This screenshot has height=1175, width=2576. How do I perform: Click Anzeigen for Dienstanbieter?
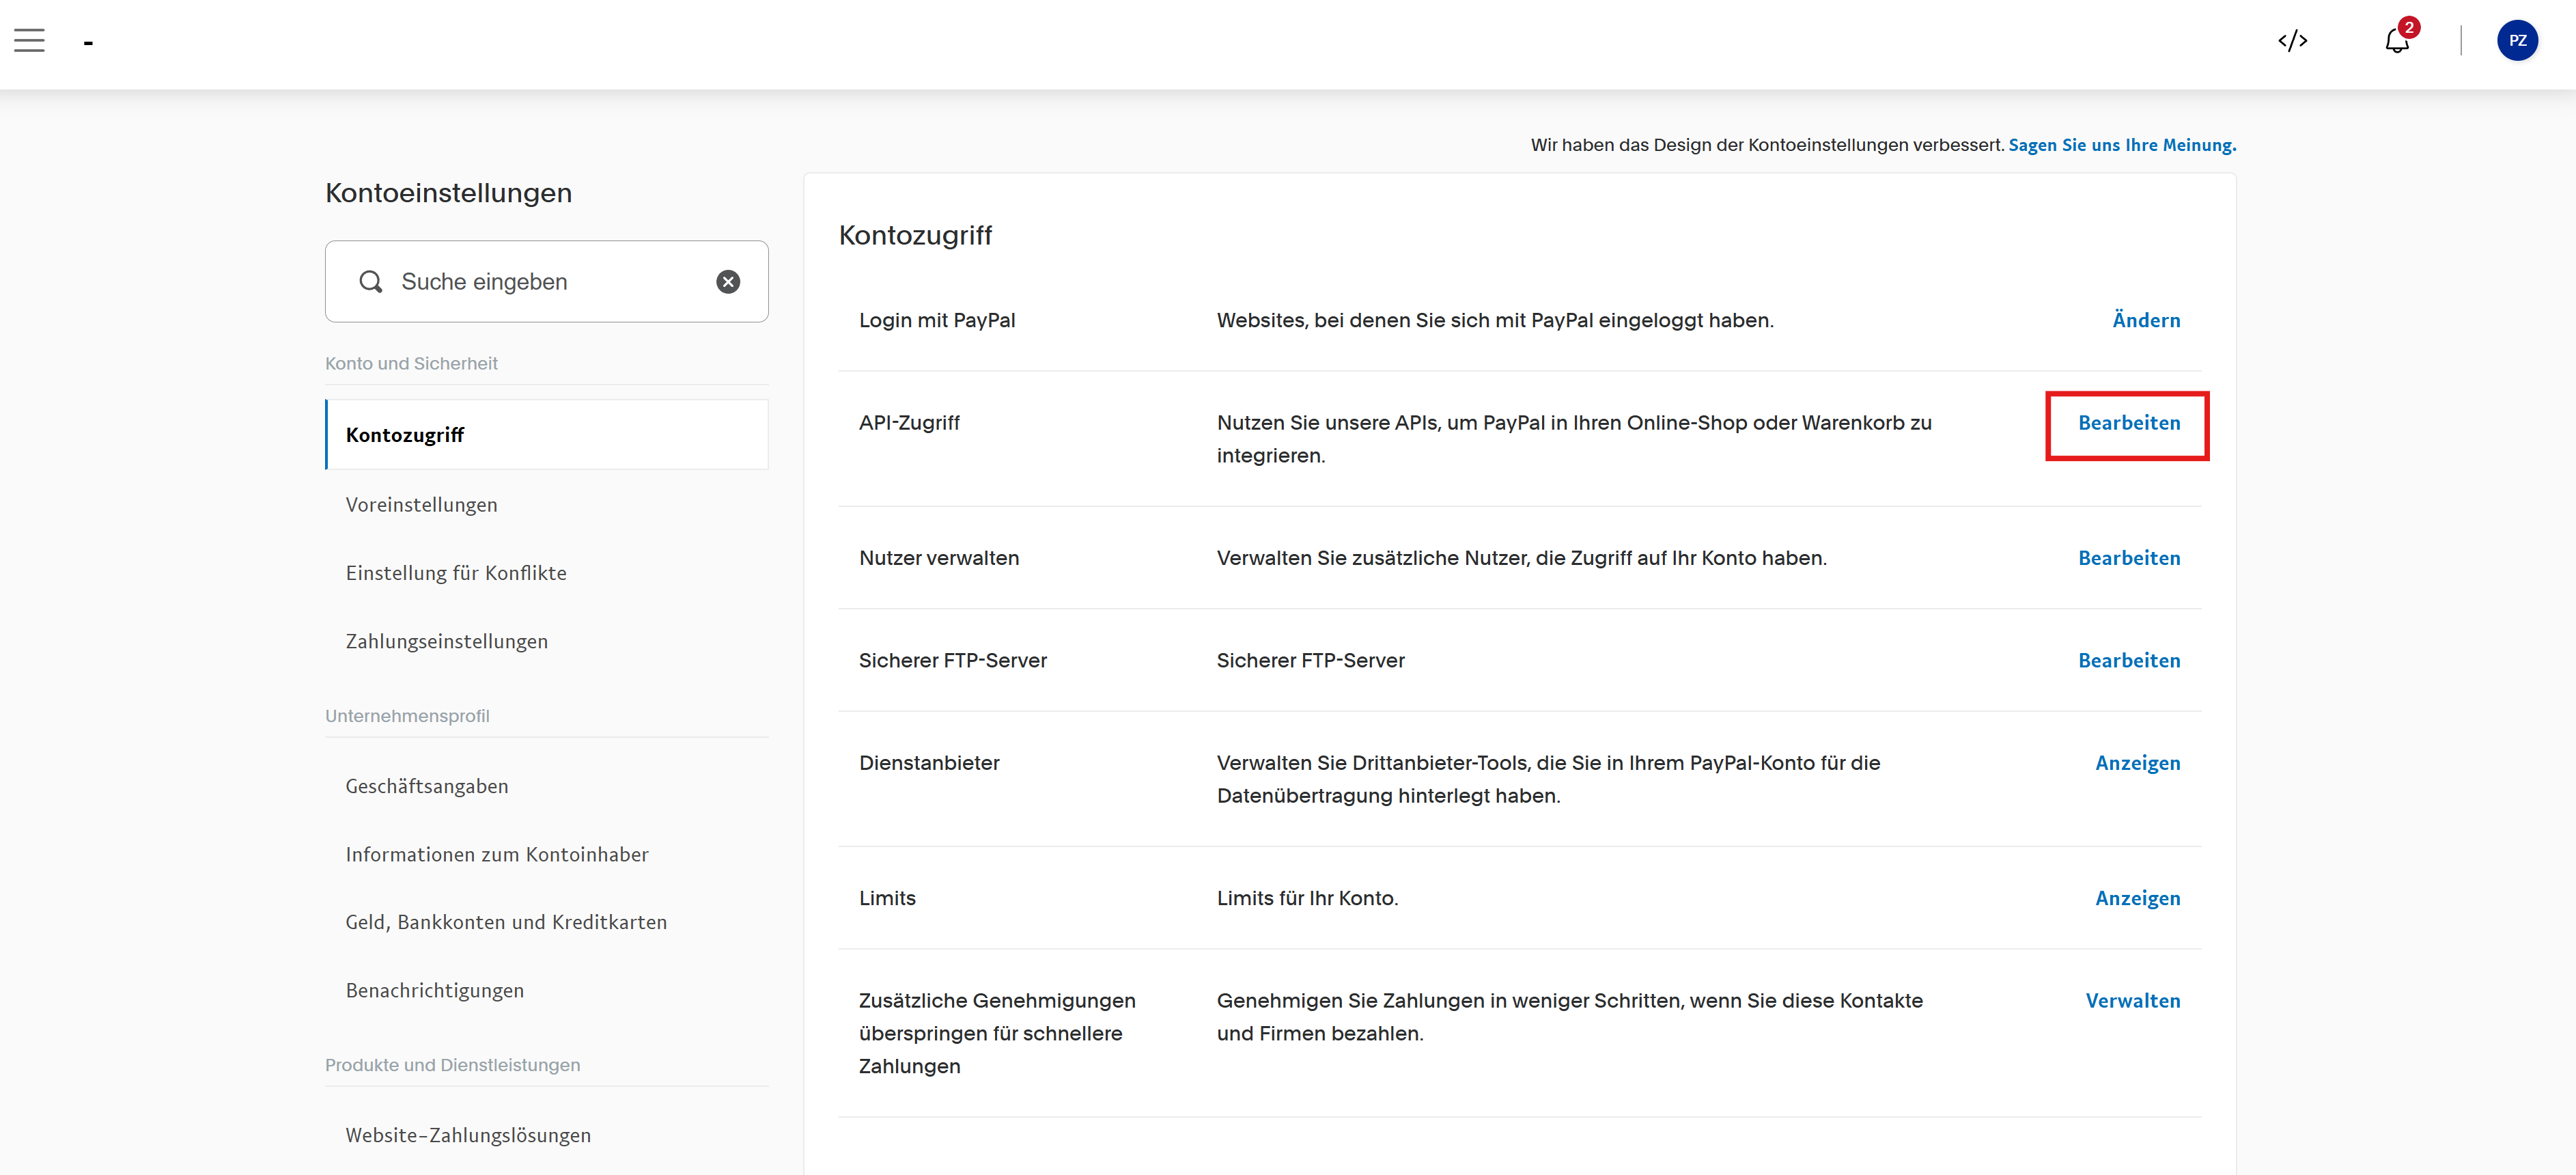pos(2137,763)
